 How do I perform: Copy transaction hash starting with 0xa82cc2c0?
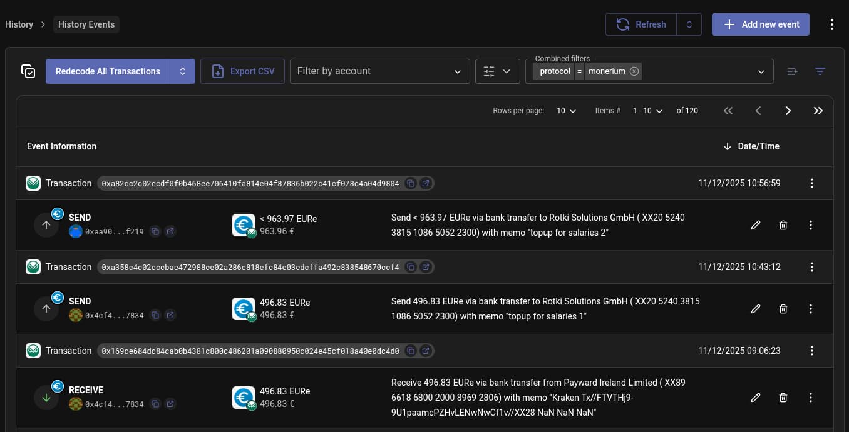[411, 183]
